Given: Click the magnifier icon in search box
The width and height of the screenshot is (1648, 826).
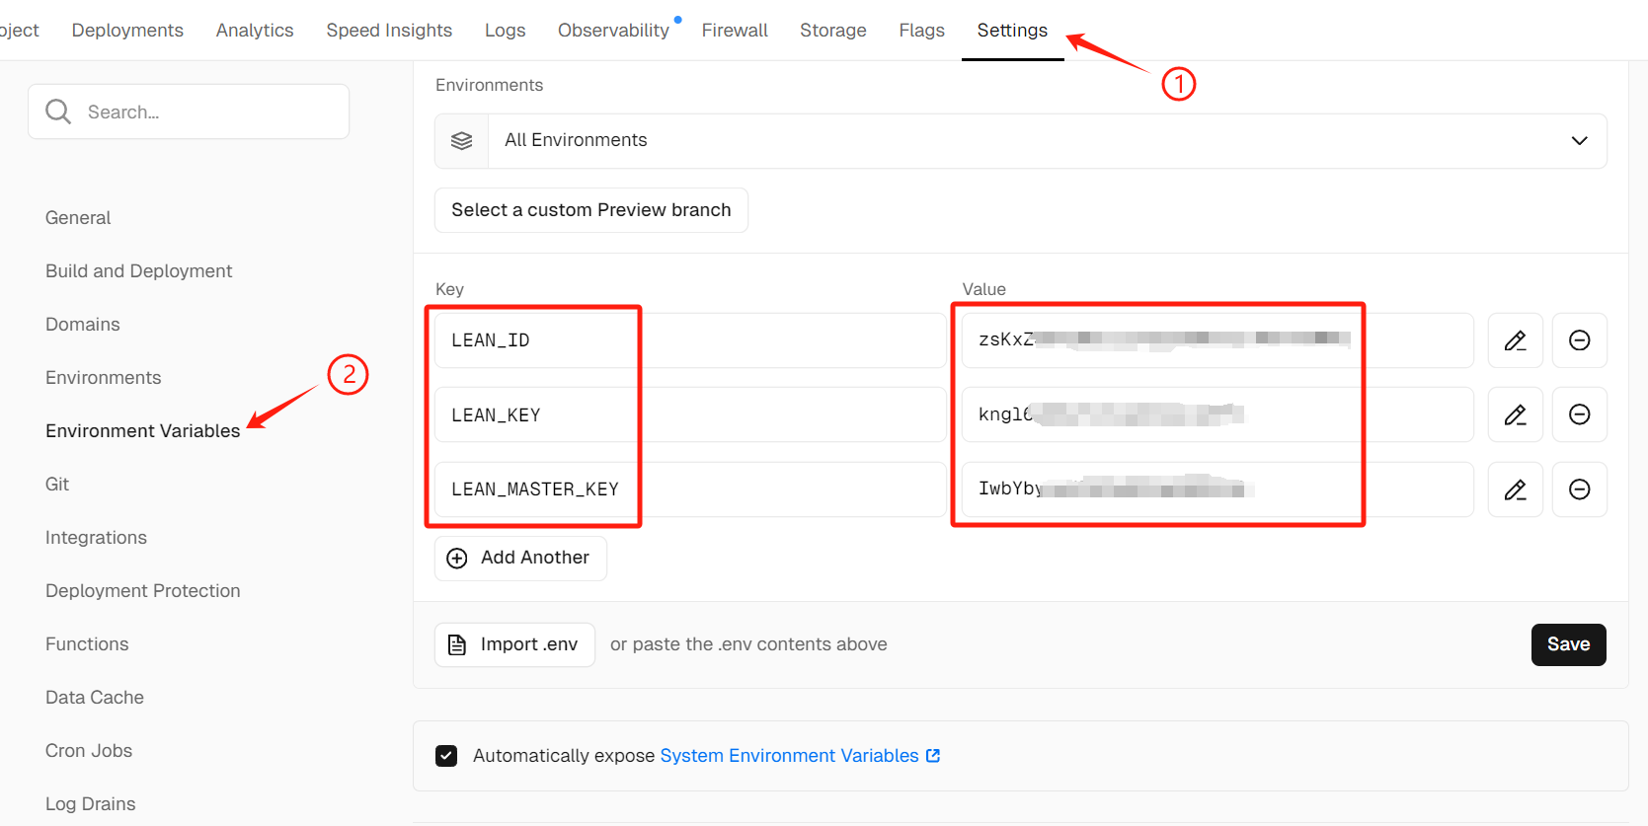Looking at the screenshot, I should click(x=58, y=112).
